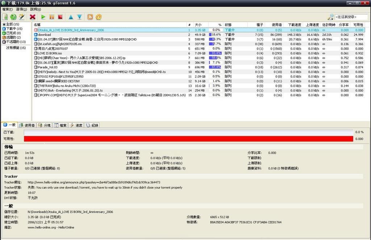Click the Add Torrent from URL icon
371x240 pixels.
[x=13, y=17]
